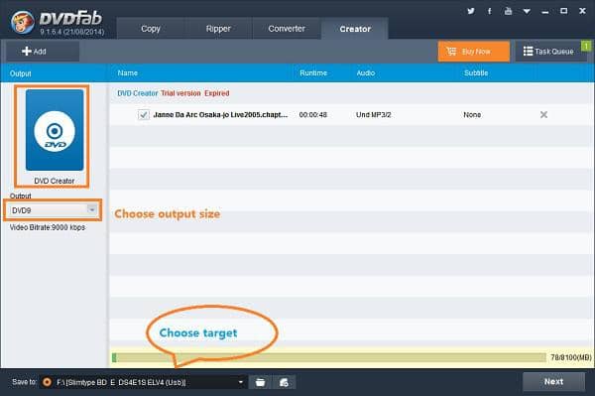Image resolution: width=595 pixels, height=396 pixels.
Task: Open the DVDFab YouTube link icon
Action: point(508,11)
